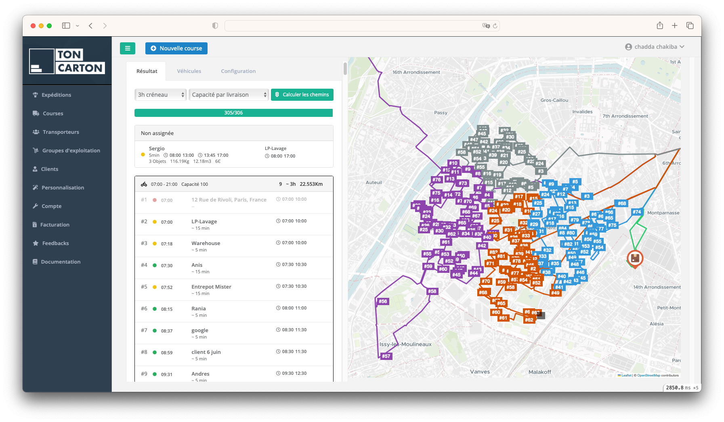This screenshot has width=724, height=422.
Task: Select Courses in the sidebar
Action: pyautogui.click(x=53, y=113)
